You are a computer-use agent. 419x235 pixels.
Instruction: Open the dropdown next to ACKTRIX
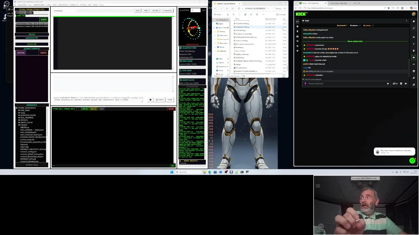[195, 10]
